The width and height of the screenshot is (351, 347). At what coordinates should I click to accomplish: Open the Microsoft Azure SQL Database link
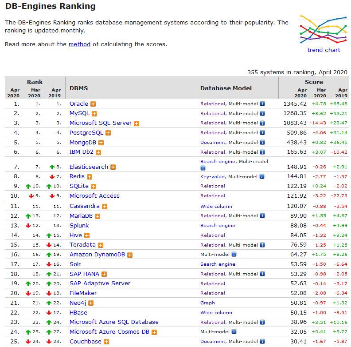click(114, 322)
